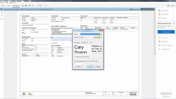Click the Print toolbar icon
This screenshot has width=176, height=99.
pyautogui.click(x=26, y=5)
